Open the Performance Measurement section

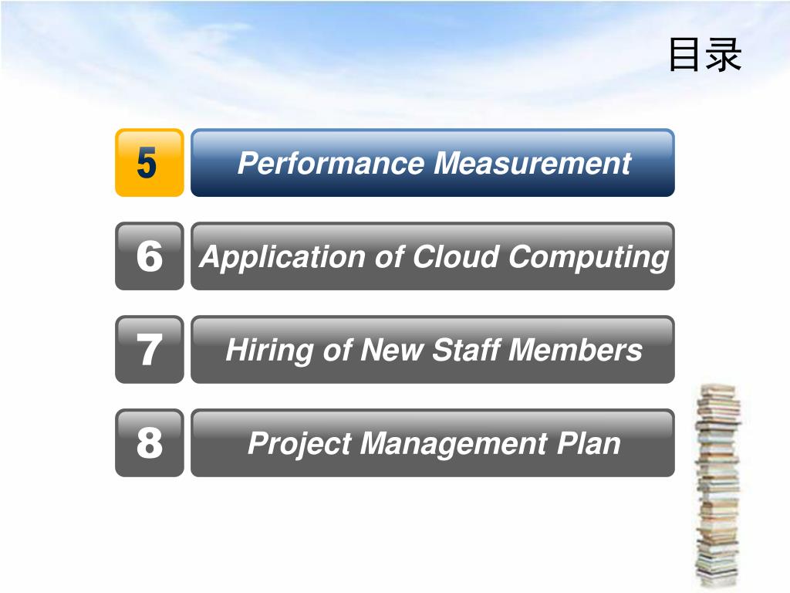[433, 163]
